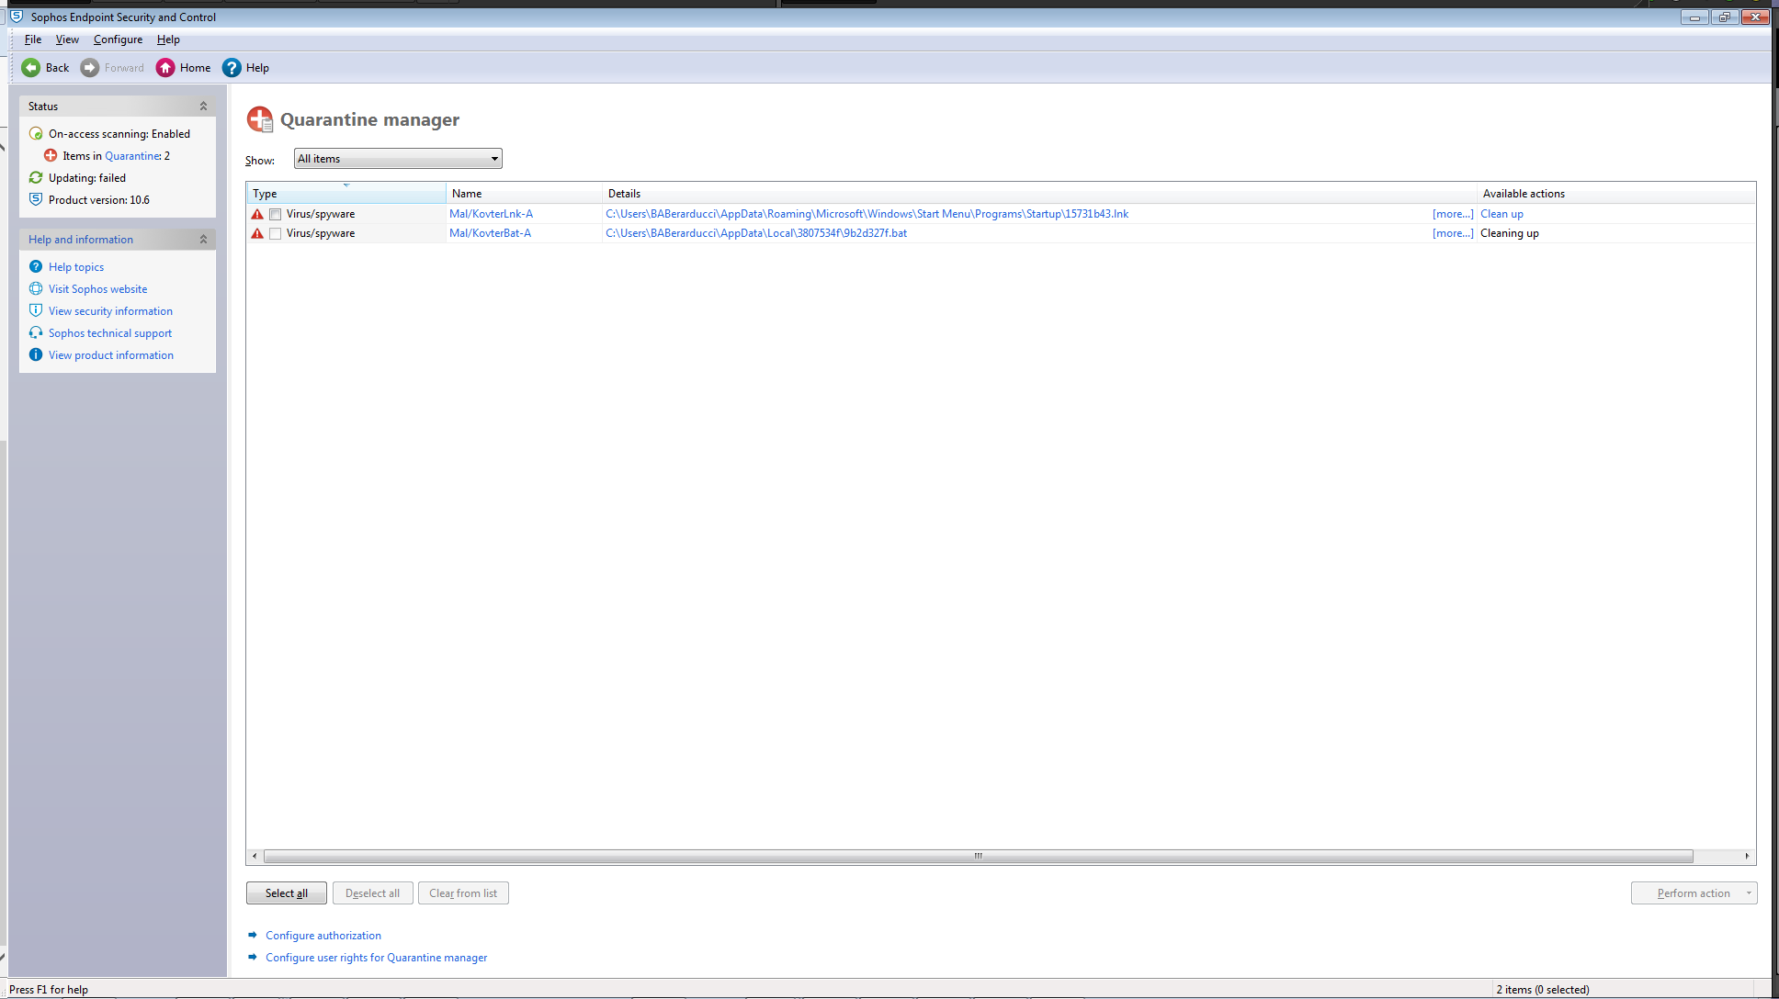1779x999 pixels.
Task: Click the Mal/KovterLnk-A name link
Action: click(x=491, y=214)
